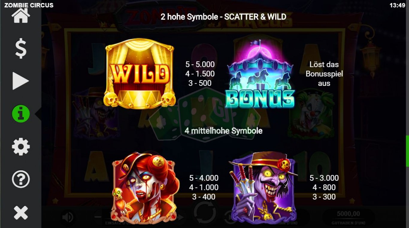The width and height of the screenshot is (409, 228).
Task: Spin the reels with circular arrow button
Action: pyautogui.click(x=205, y=213)
